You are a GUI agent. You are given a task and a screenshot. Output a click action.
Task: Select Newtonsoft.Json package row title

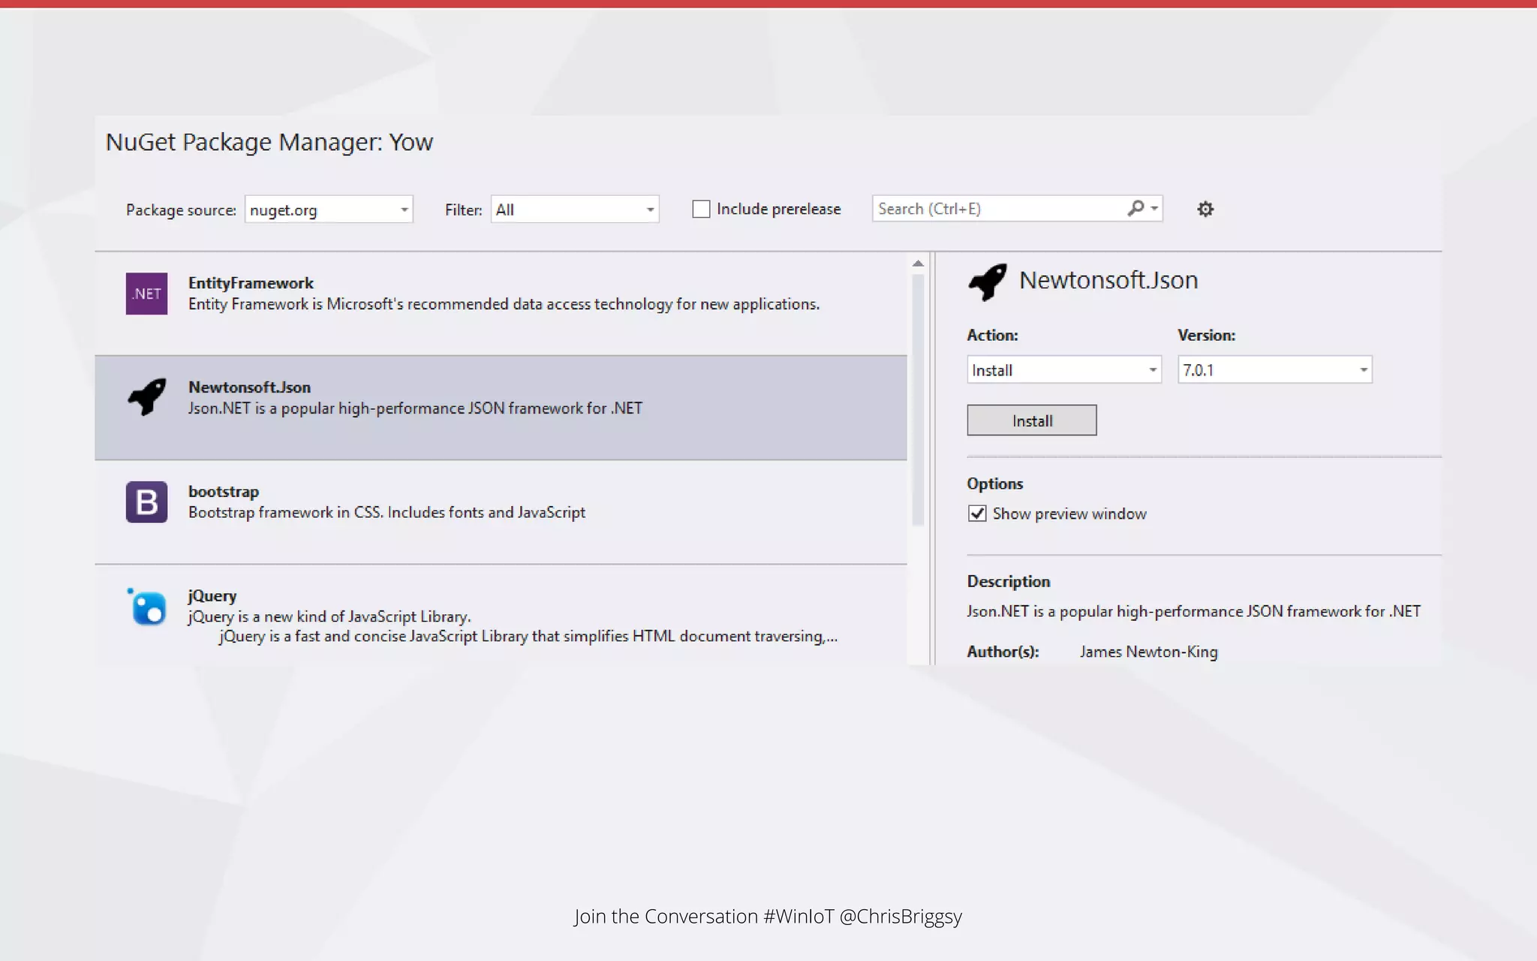tap(249, 387)
